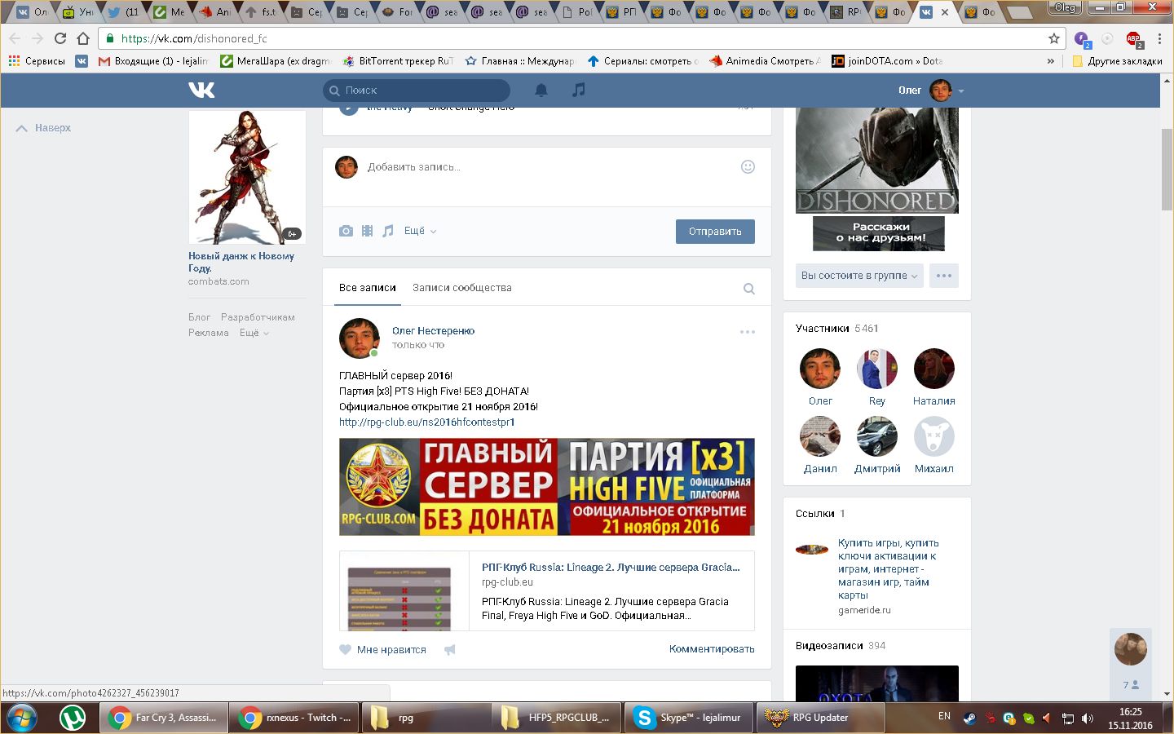Screen dimensions: 1174x734
Task: Open the Главный сервер banner image
Action: (547, 487)
